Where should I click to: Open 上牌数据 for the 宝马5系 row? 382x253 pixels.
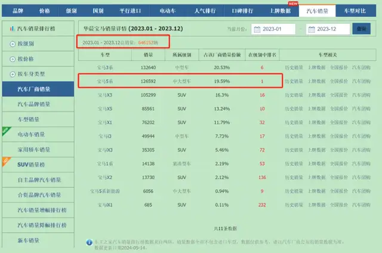(317, 81)
